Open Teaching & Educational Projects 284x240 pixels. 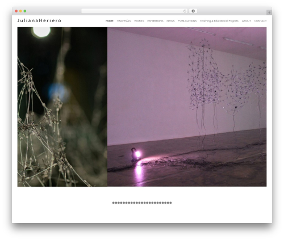pyautogui.click(x=219, y=21)
